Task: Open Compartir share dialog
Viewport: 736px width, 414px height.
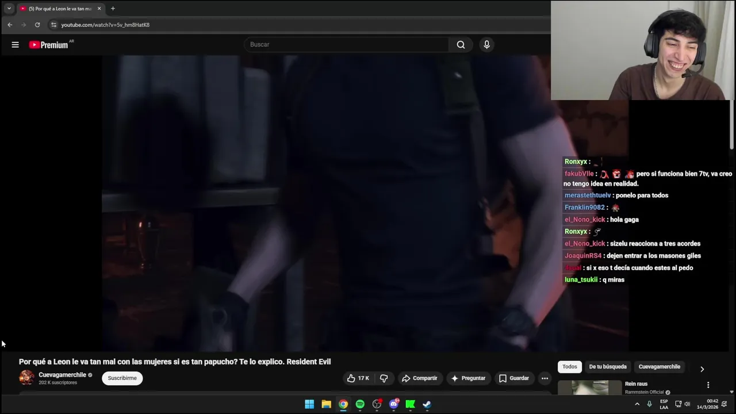Action: click(x=419, y=378)
